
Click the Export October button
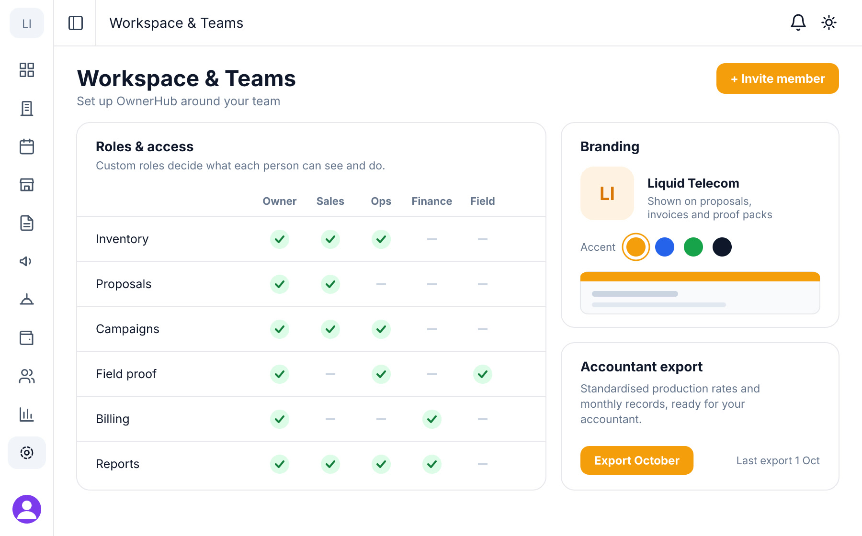[637, 460]
